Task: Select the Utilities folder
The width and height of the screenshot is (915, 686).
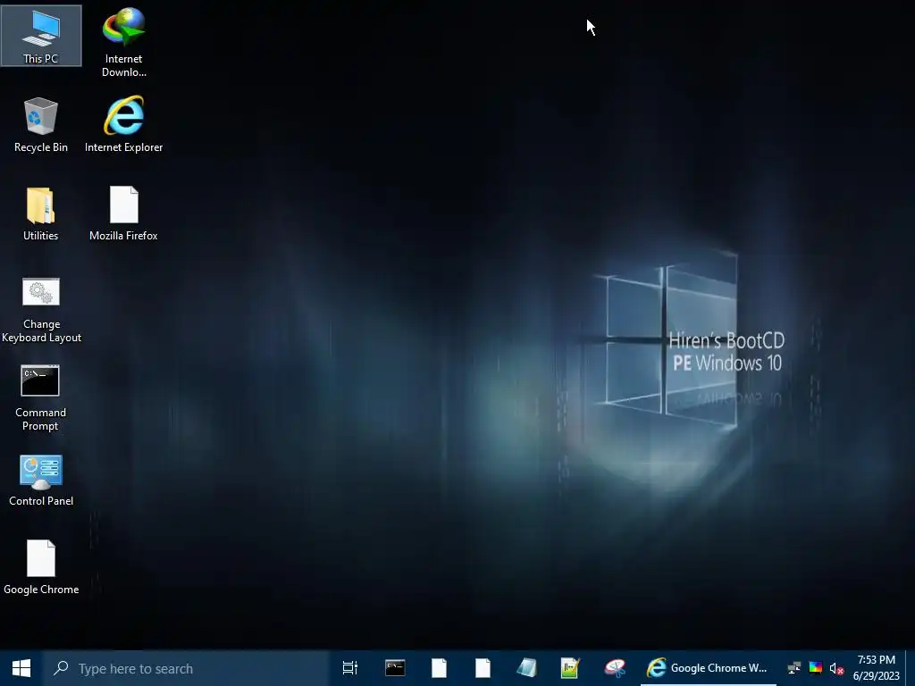Action: (x=41, y=213)
